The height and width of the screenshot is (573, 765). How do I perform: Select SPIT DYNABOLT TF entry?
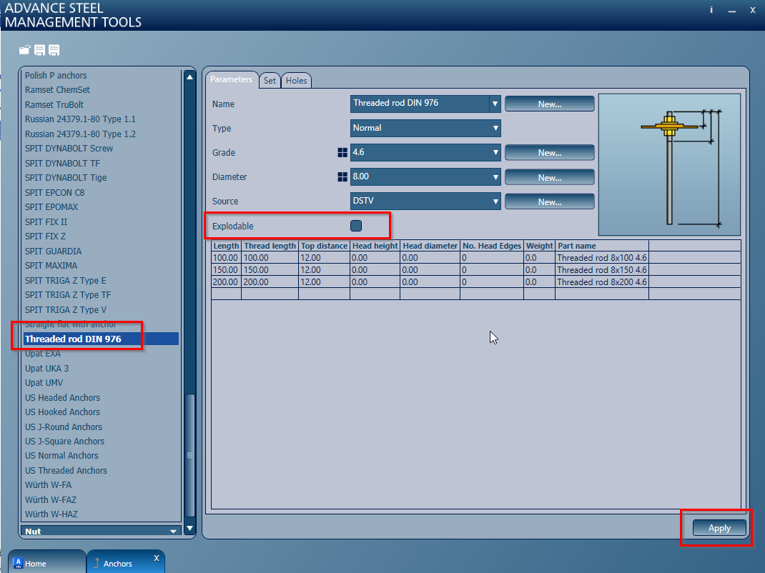62,164
